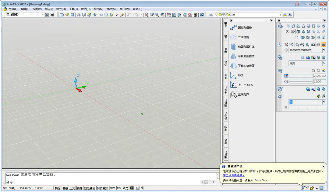
Task: Click the 椭圆形圆柱体 tool
Action: [x=242, y=47]
